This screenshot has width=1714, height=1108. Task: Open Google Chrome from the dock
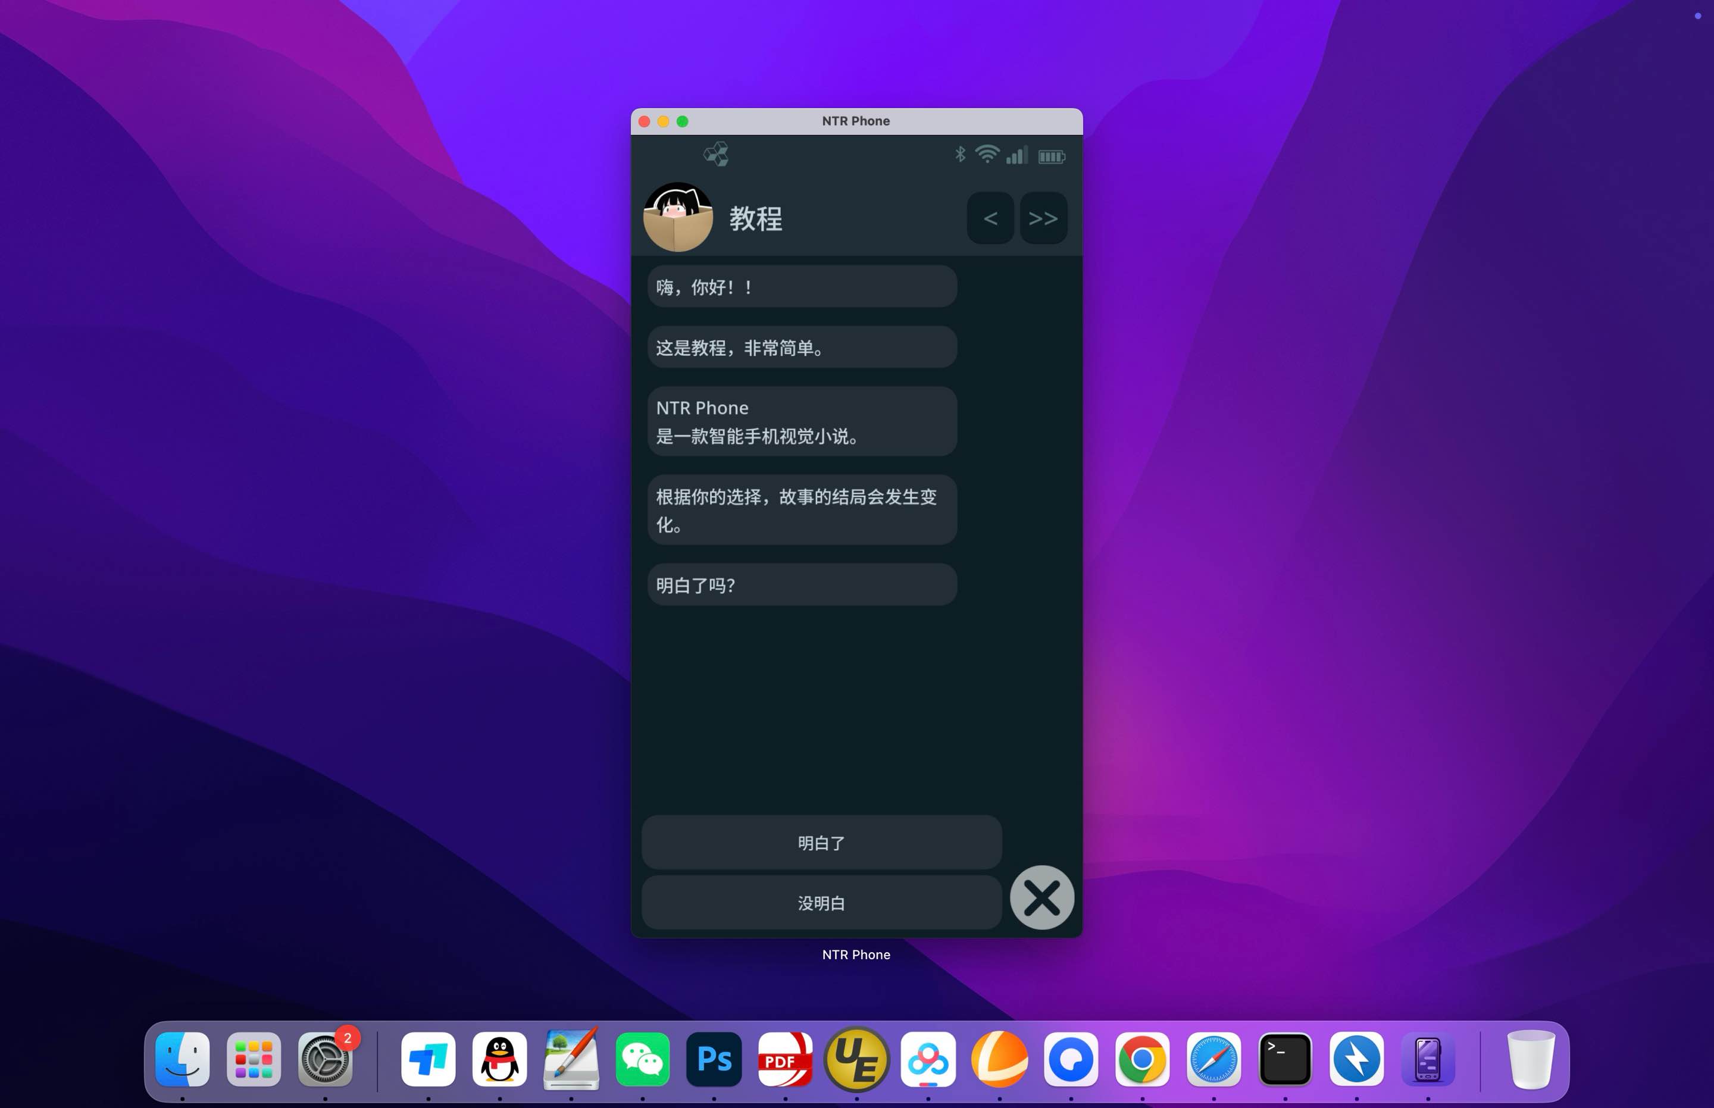click(1141, 1059)
